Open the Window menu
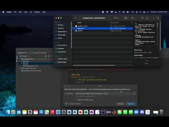The width and height of the screenshot is (169, 127). pos(37,12)
